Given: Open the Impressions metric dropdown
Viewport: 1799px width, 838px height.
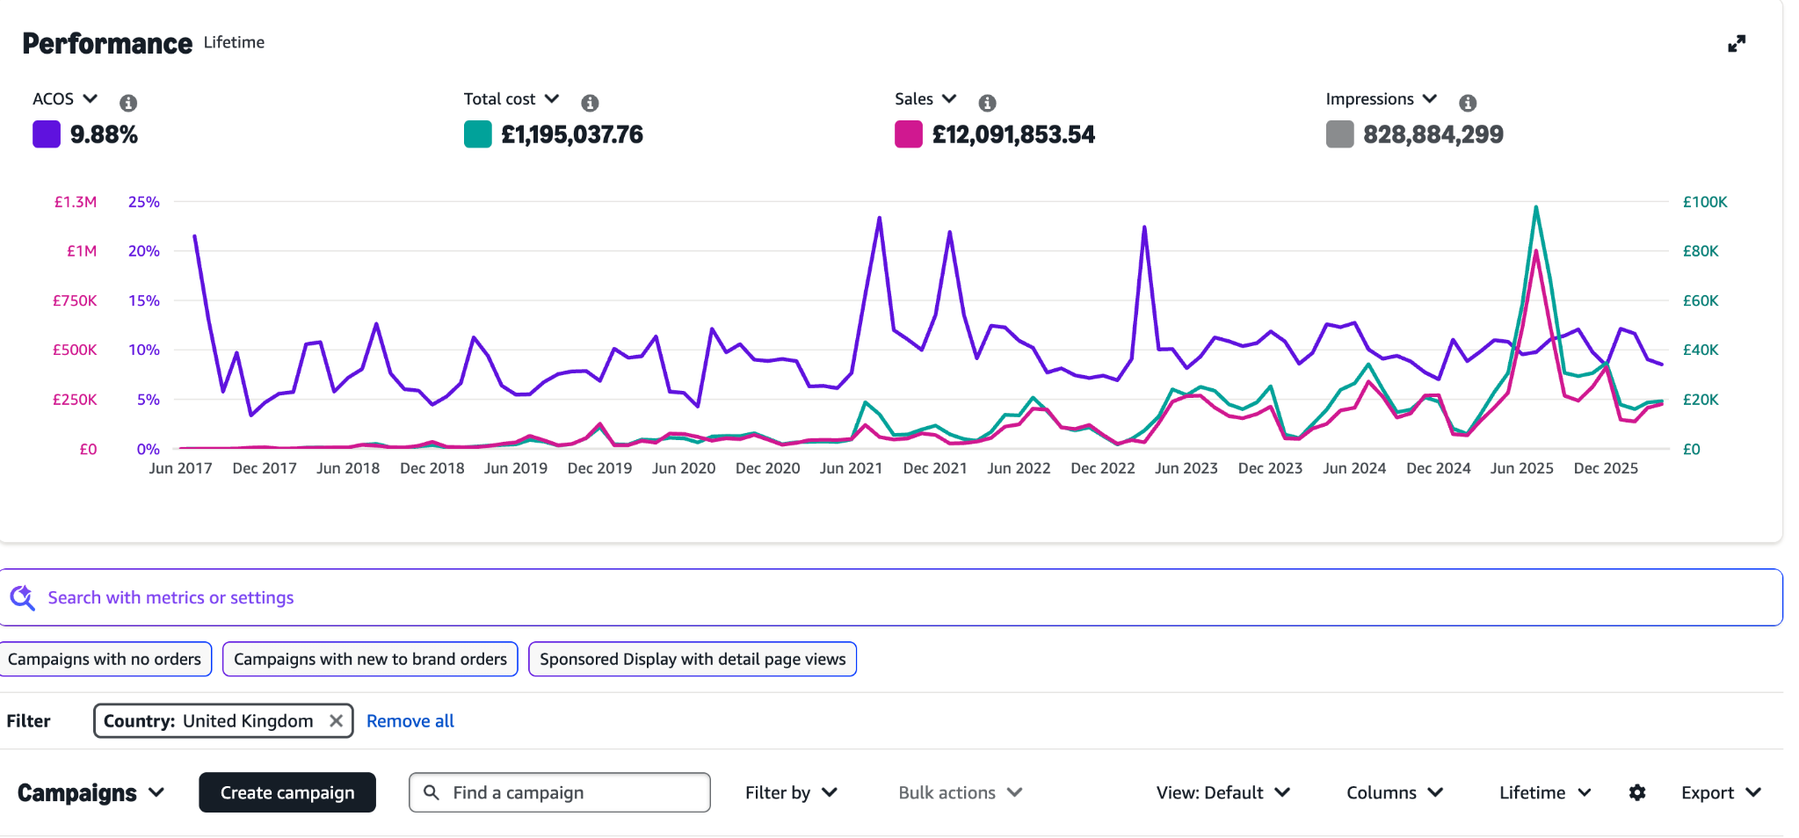Looking at the screenshot, I should pyautogui.click(x=1382, y=99).
